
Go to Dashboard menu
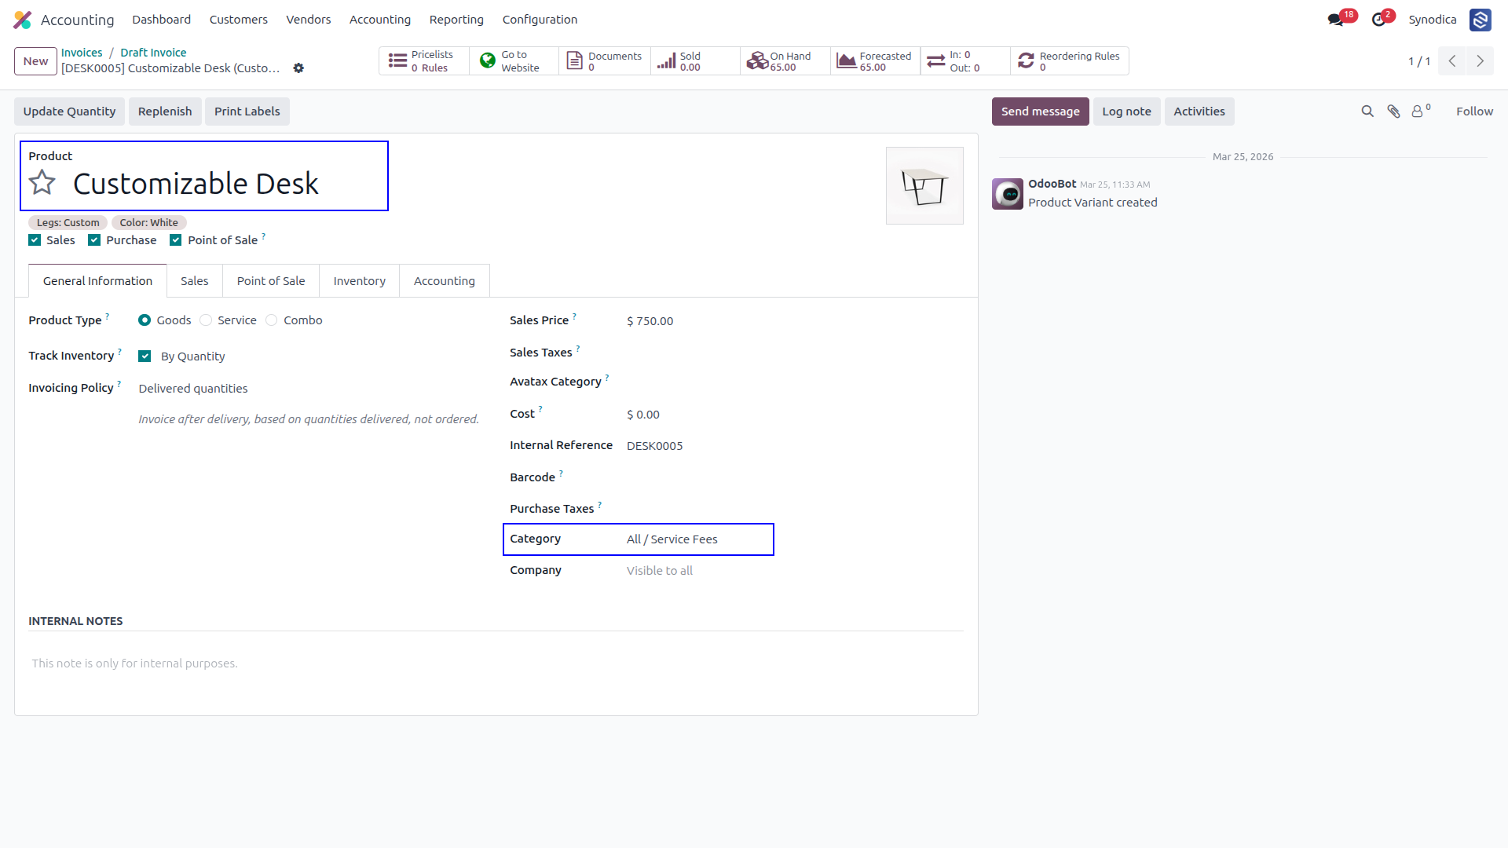coord(161,20)
